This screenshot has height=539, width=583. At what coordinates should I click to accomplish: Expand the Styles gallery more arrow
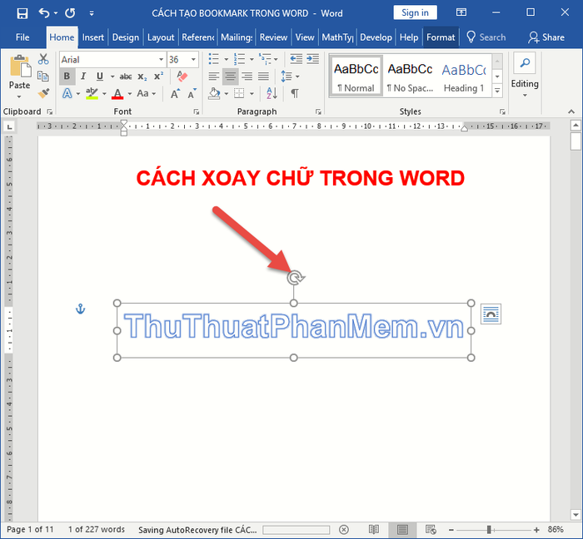pyautogui.click(x=497, y=91)
